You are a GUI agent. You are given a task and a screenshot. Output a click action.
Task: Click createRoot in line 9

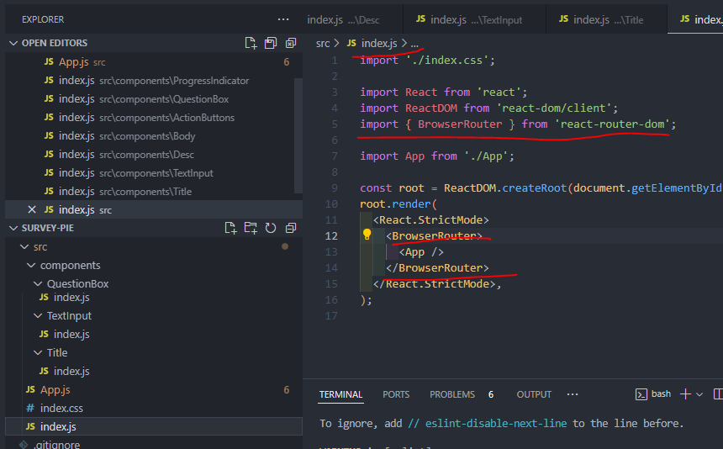(534, 188)
